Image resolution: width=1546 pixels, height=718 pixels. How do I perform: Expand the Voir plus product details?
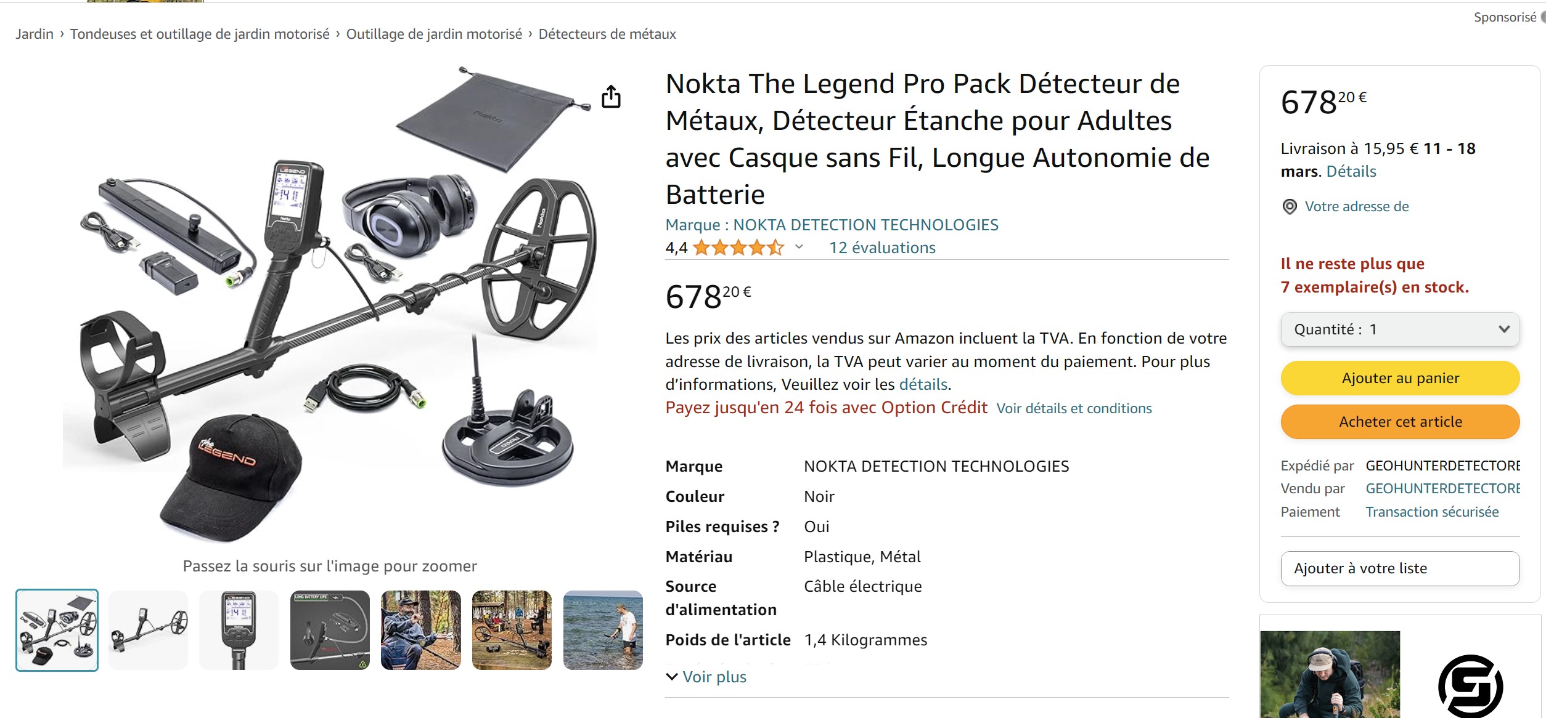pos(706,677)
